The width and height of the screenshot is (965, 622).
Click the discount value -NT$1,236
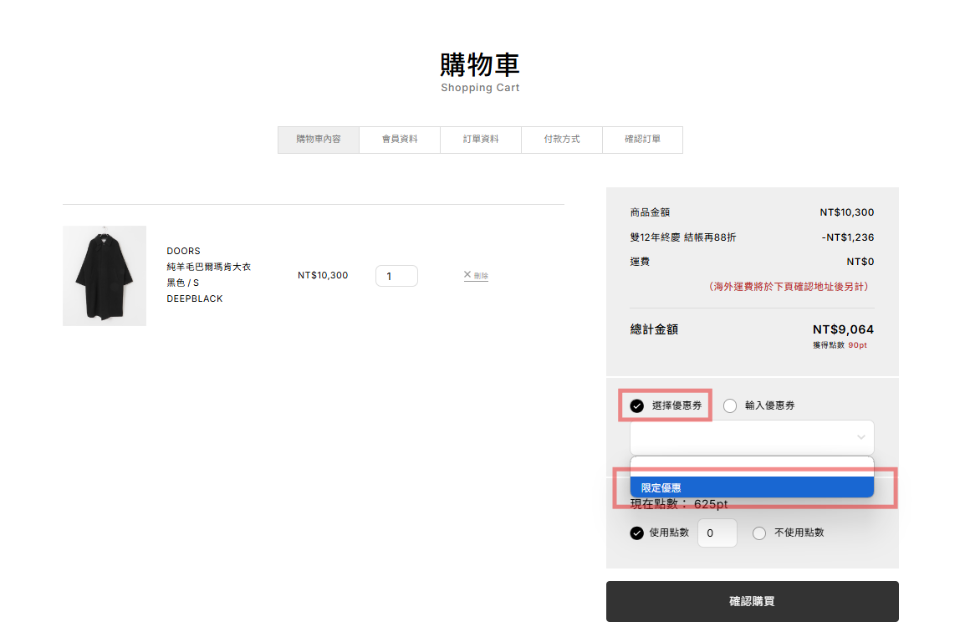coord(847,237)
